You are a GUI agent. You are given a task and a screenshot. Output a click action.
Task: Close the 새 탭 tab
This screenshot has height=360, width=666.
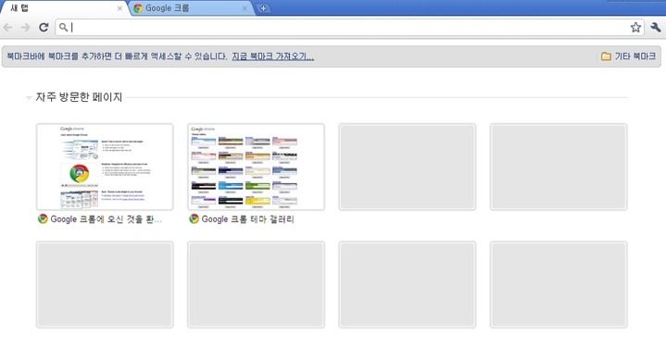(119, 8)
